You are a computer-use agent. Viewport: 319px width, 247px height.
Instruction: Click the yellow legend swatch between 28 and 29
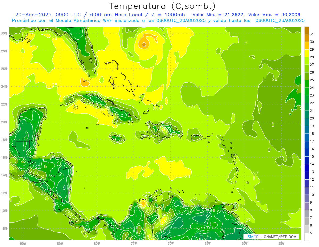[307, 53]
